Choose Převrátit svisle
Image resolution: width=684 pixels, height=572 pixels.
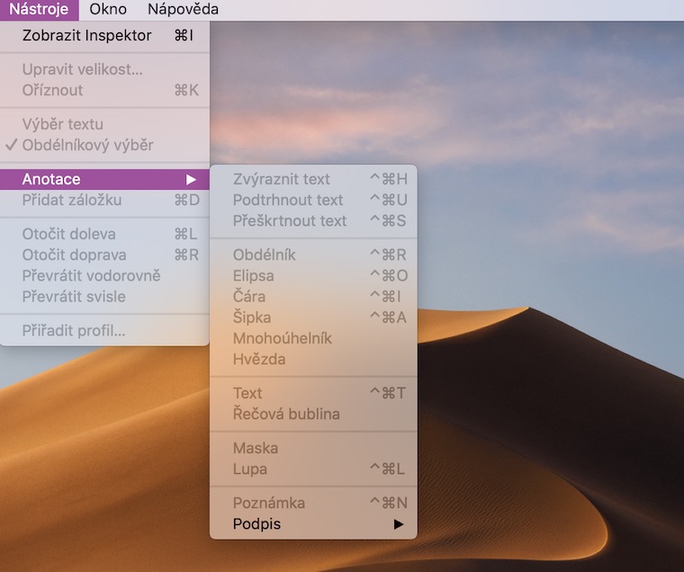pyautogui.click(x=104, y=297)
